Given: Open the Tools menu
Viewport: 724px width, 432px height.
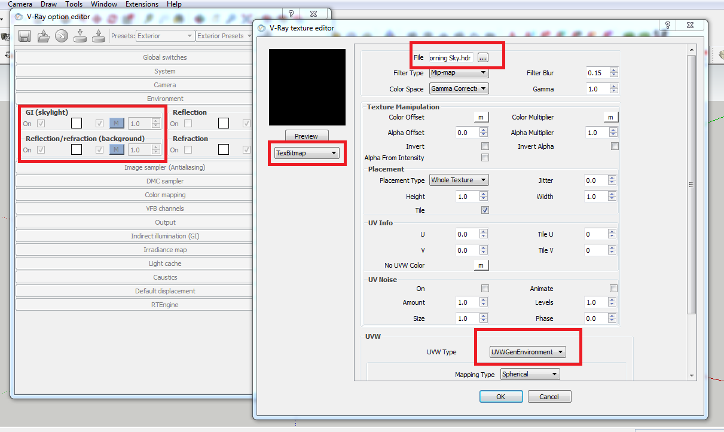Looking at the screenshot, I should pos(74,4).
